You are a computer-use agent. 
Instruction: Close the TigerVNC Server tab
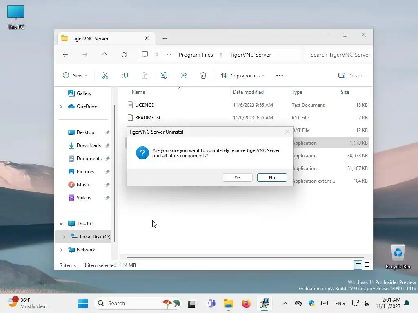147,38
